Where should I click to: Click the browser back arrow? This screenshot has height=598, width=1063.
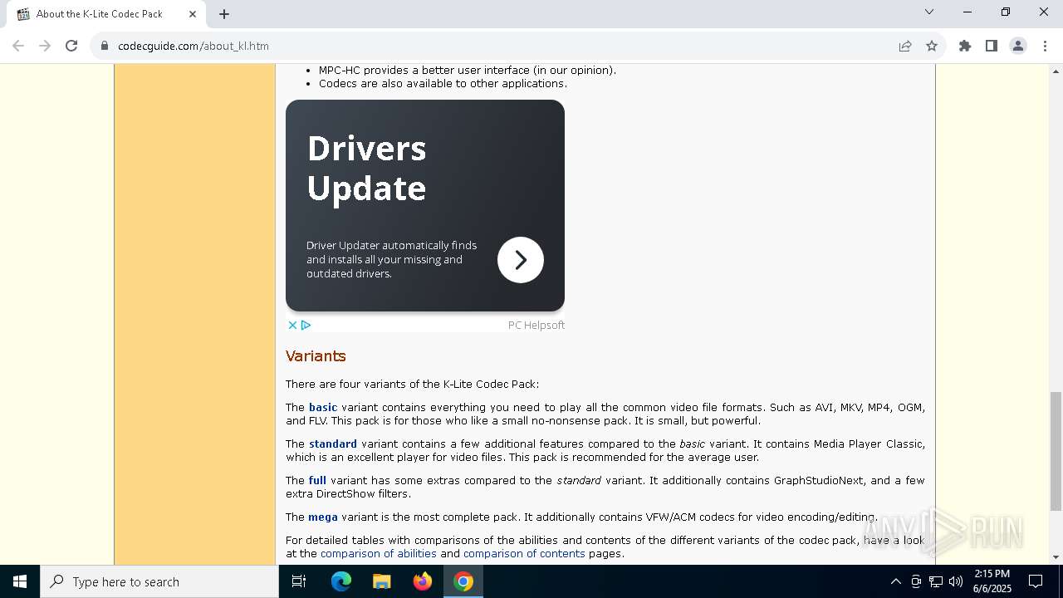point(18,46)
